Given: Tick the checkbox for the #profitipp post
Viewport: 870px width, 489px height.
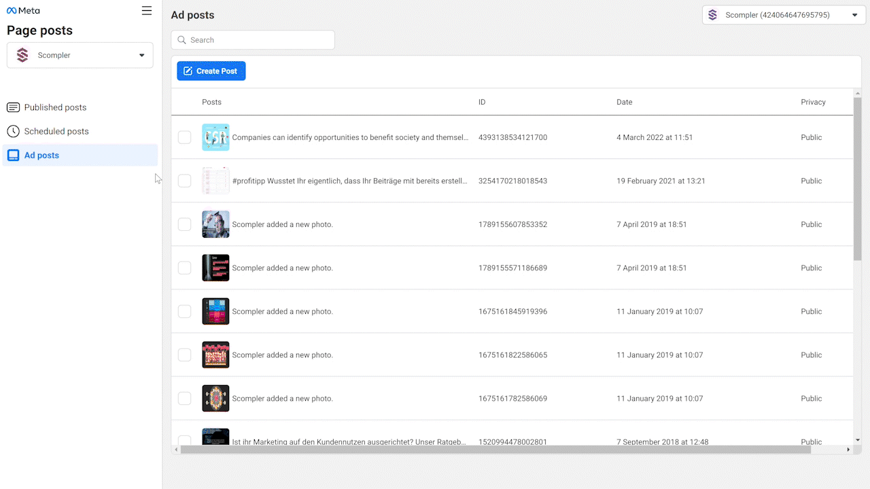Looking at the screenshot, I should click(184, 181).
